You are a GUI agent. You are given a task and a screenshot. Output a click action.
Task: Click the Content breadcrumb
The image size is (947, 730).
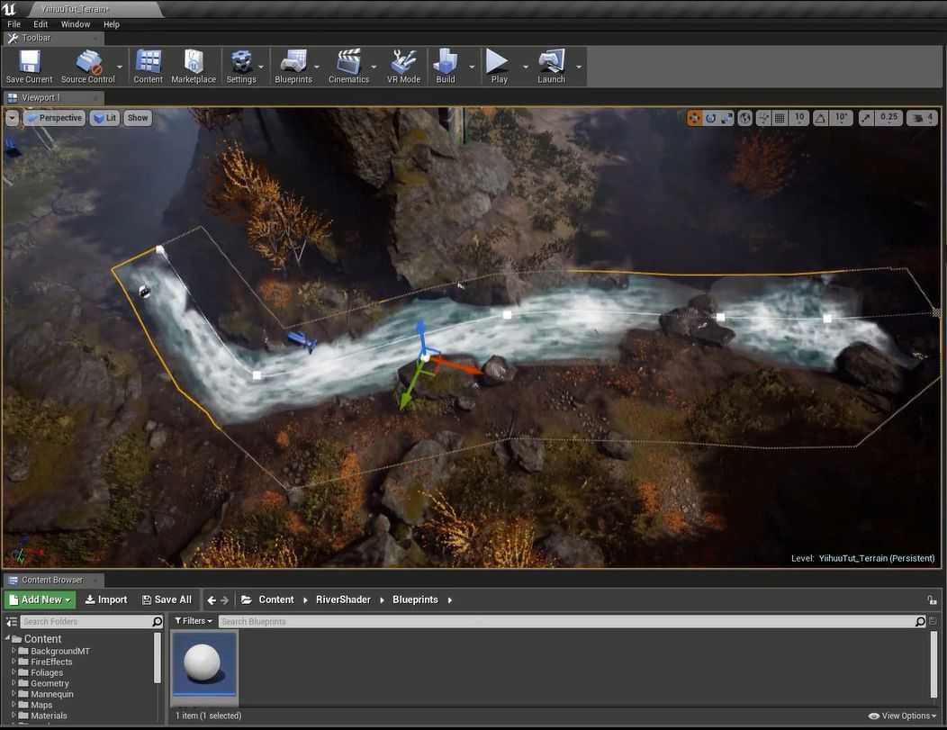276,599
